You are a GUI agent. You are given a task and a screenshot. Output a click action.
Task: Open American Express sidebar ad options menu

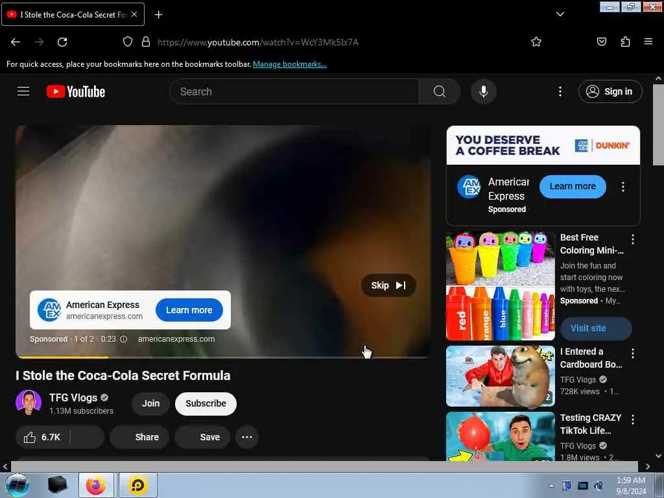(622, 187)
